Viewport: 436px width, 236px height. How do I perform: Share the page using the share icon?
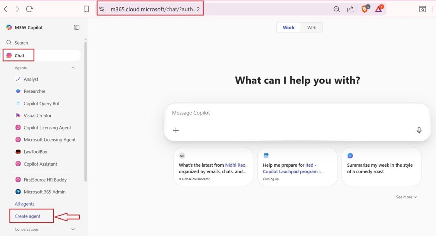(x=350, y=9)
